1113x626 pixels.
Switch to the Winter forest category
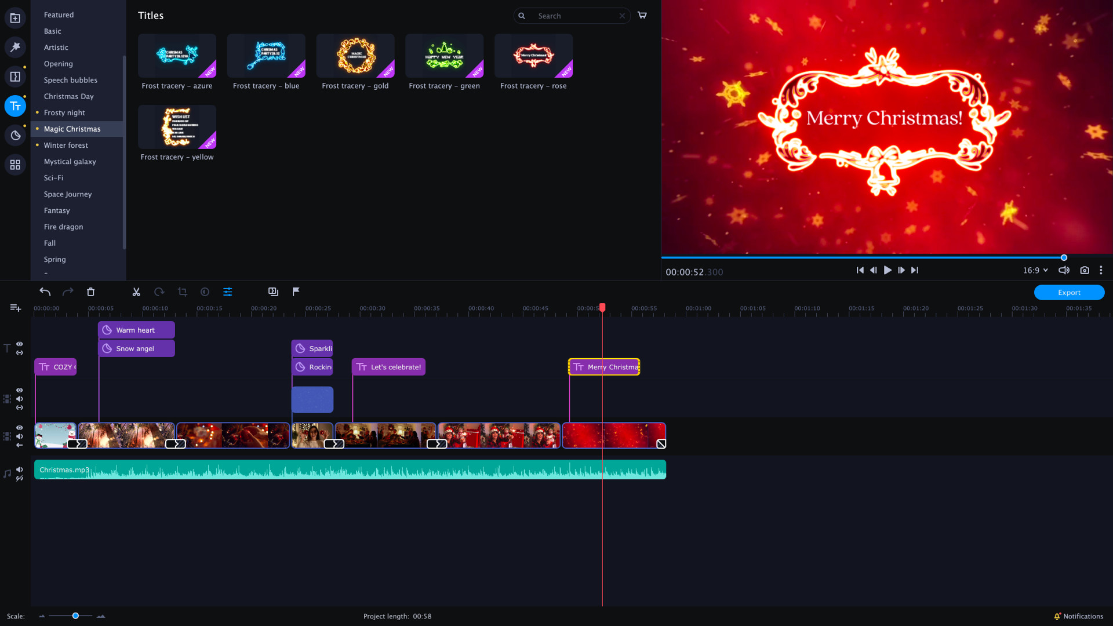(66, 145)
